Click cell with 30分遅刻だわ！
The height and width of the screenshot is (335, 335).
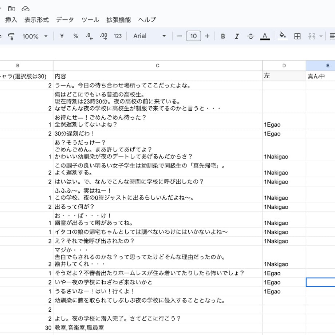[158, 134]
